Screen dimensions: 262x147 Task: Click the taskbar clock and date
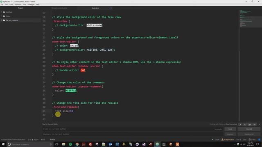tap(250, 144)
